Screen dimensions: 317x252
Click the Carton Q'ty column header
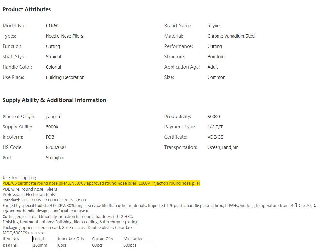(x=107, y=239)
